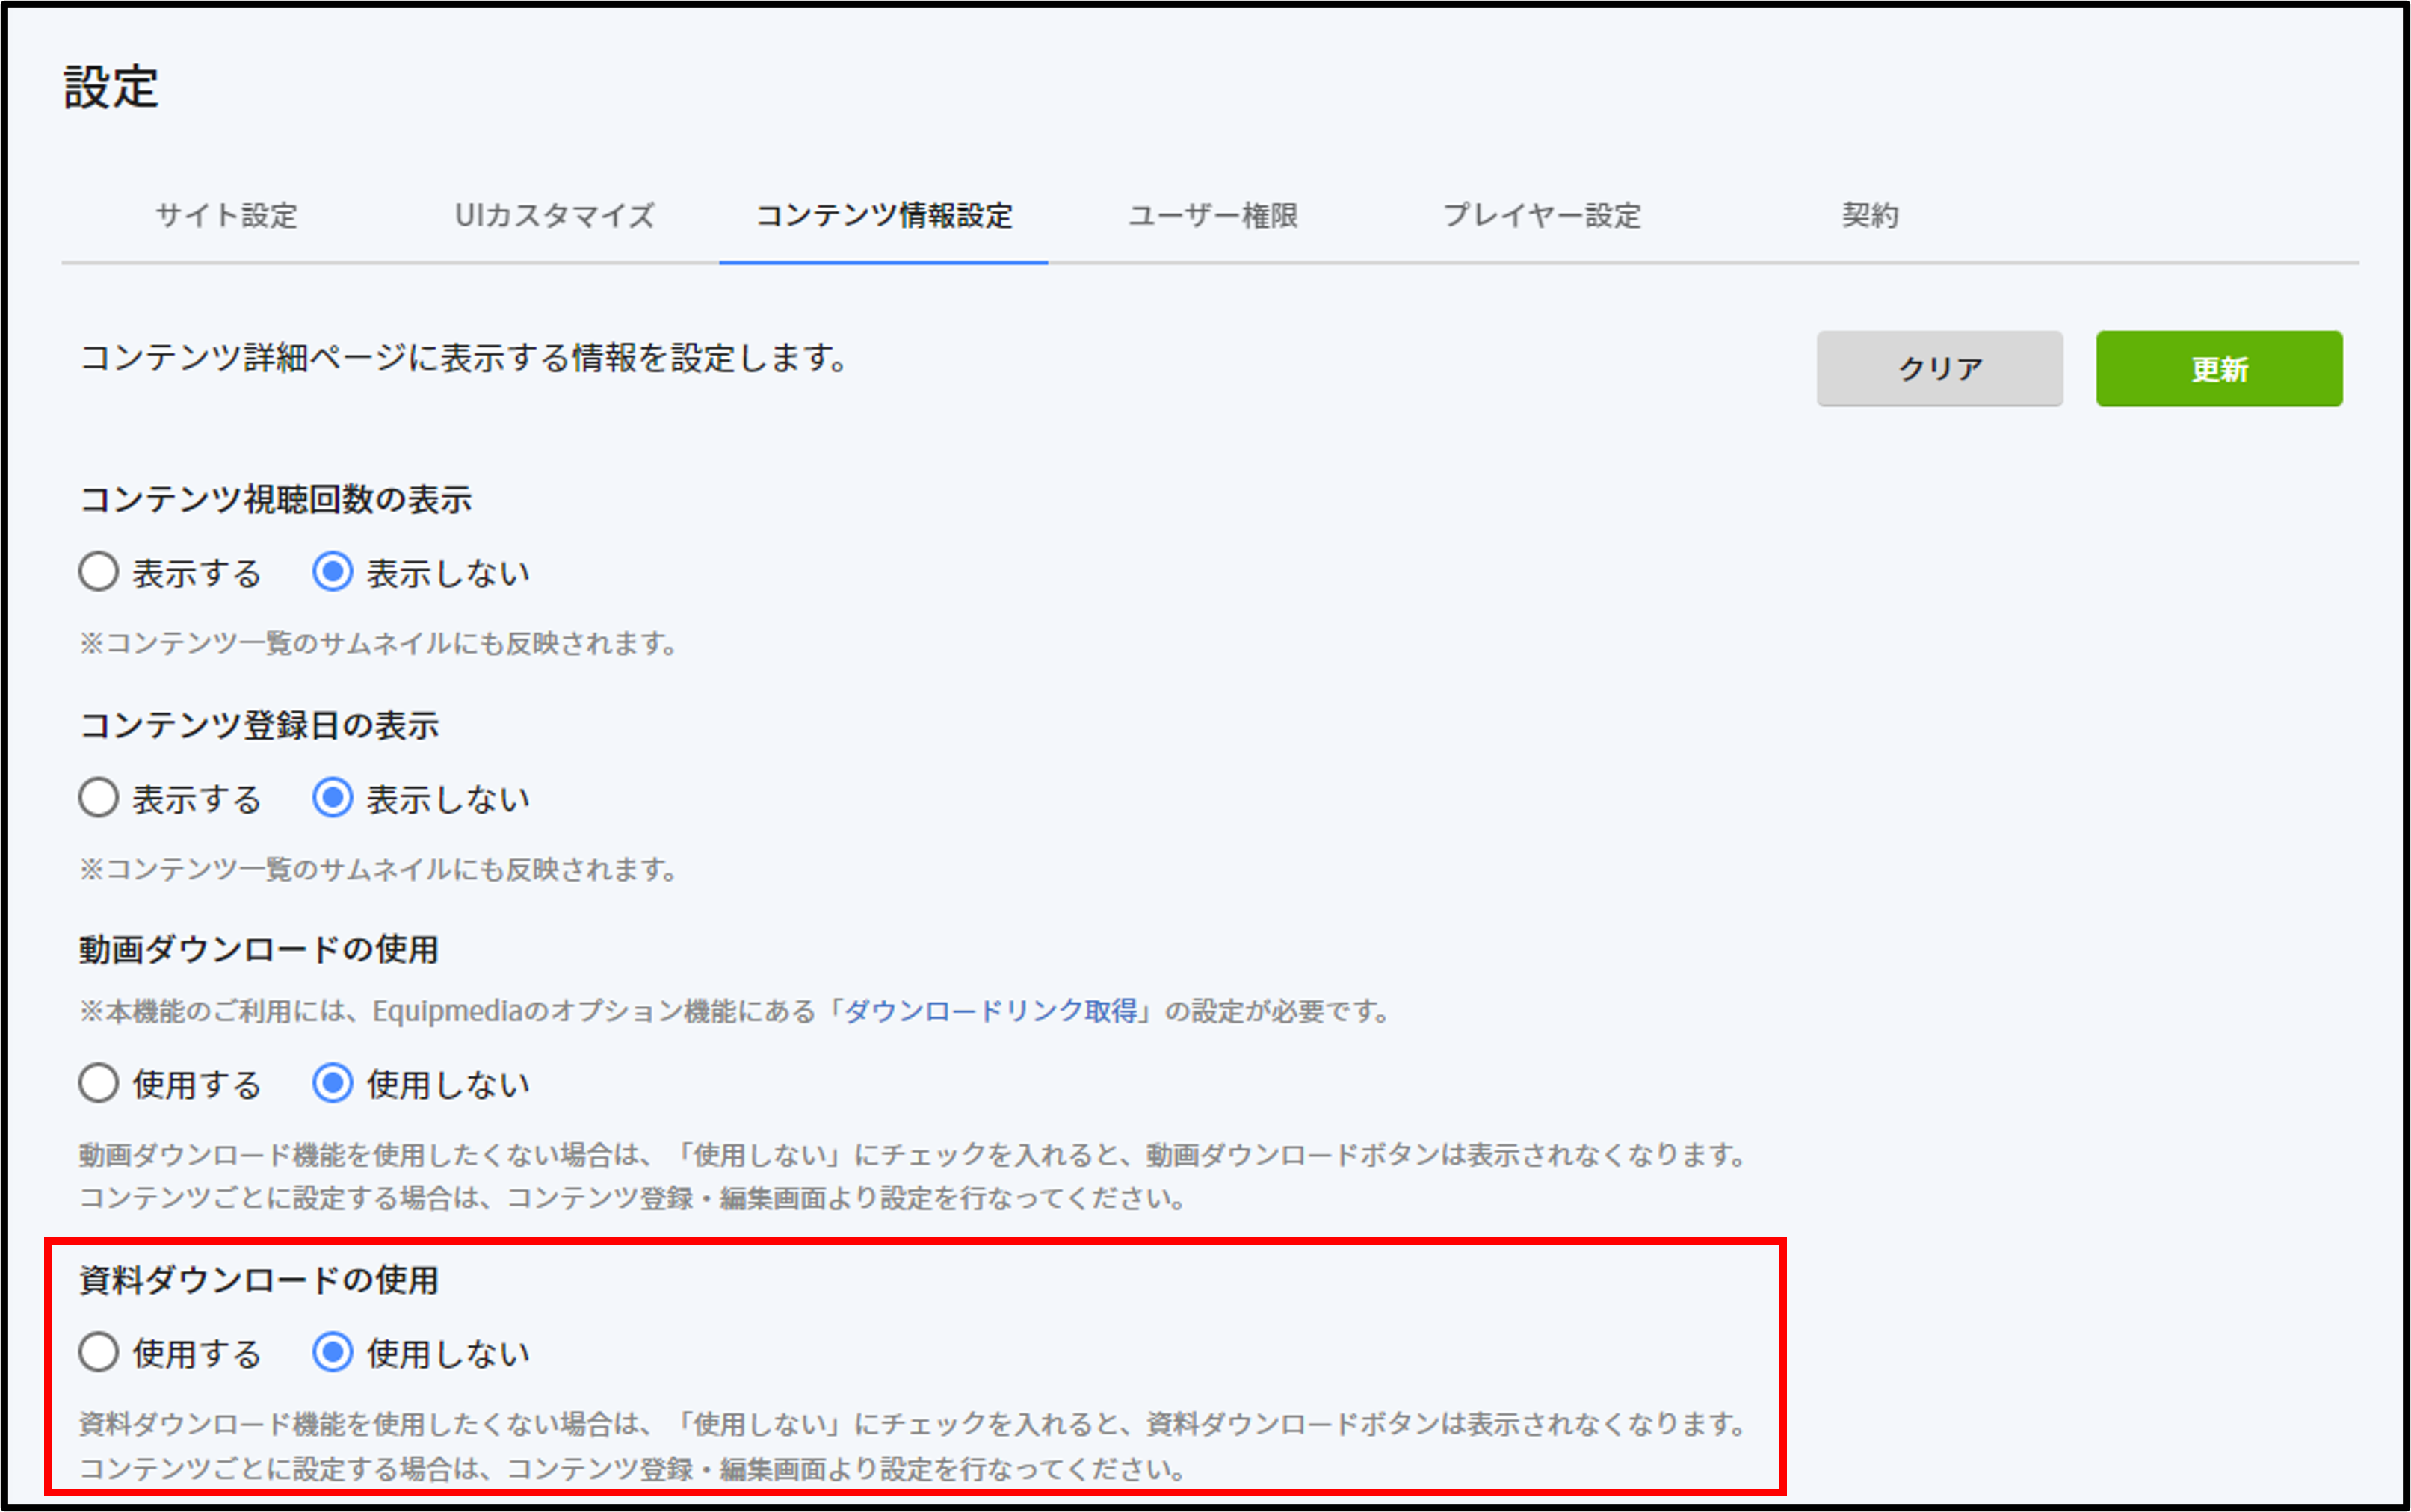
Task: Select the コンテンツ情報設定 tab
Action: pos(883,215)
